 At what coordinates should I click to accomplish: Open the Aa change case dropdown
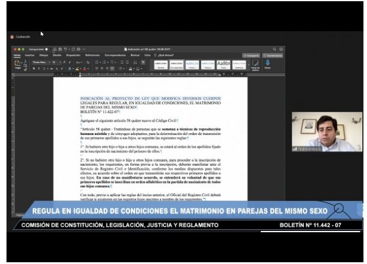pos(78,62)
